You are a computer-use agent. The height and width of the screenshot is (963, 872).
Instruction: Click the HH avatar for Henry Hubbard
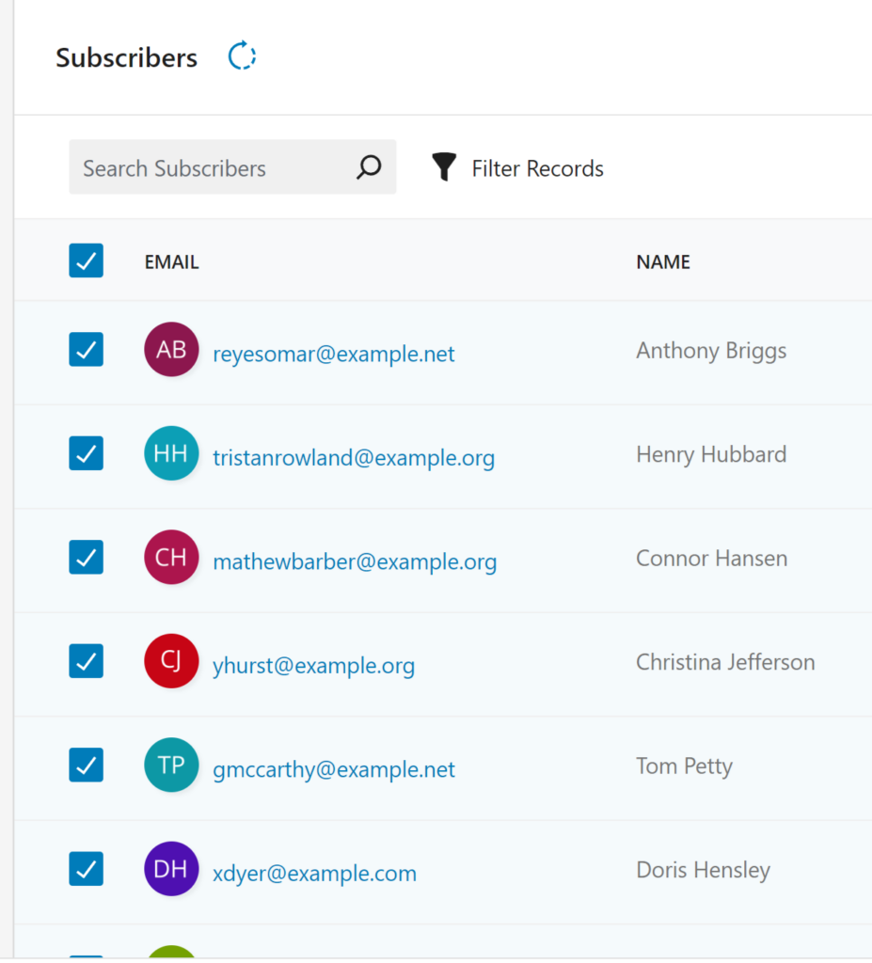pyautogui.click(x=171, y=453)
